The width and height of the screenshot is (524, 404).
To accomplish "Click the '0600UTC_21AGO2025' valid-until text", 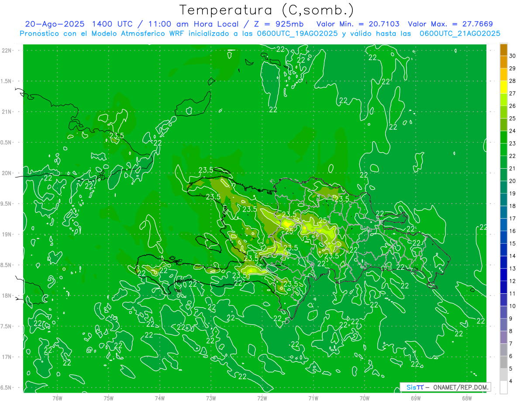I will (x=460, y=34).
